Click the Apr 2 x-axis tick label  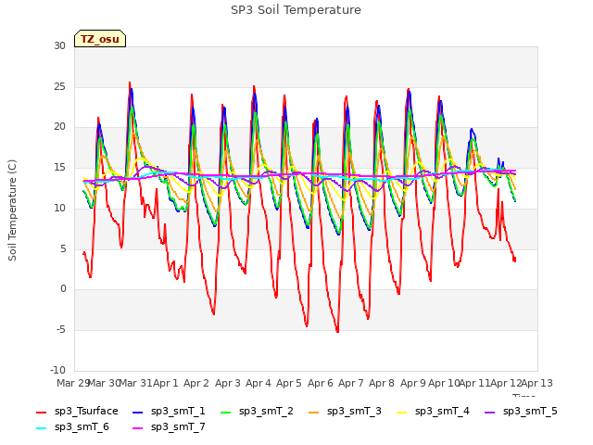point(196,383)
